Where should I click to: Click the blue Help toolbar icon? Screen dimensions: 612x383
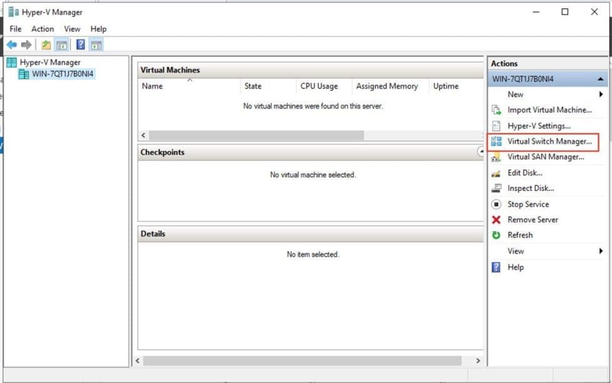81,44
